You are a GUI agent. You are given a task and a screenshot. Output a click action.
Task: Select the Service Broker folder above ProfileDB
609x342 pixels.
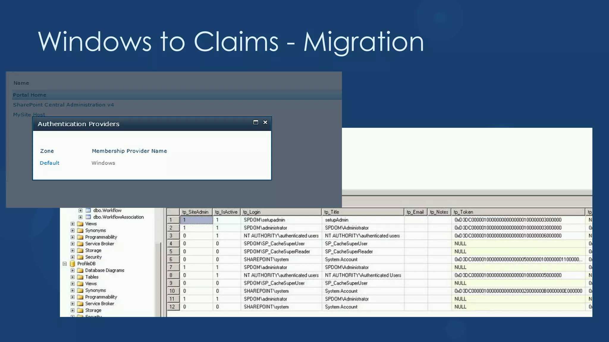pos(100,244)
